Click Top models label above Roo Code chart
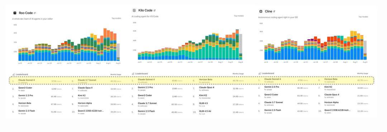Image resolution: width=387 pixels, height=132 pixels. (x=116, y=18)
